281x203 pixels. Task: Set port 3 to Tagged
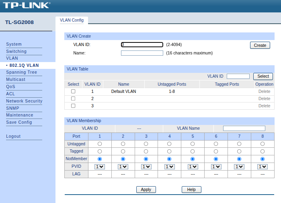click(x=146, y=151)
